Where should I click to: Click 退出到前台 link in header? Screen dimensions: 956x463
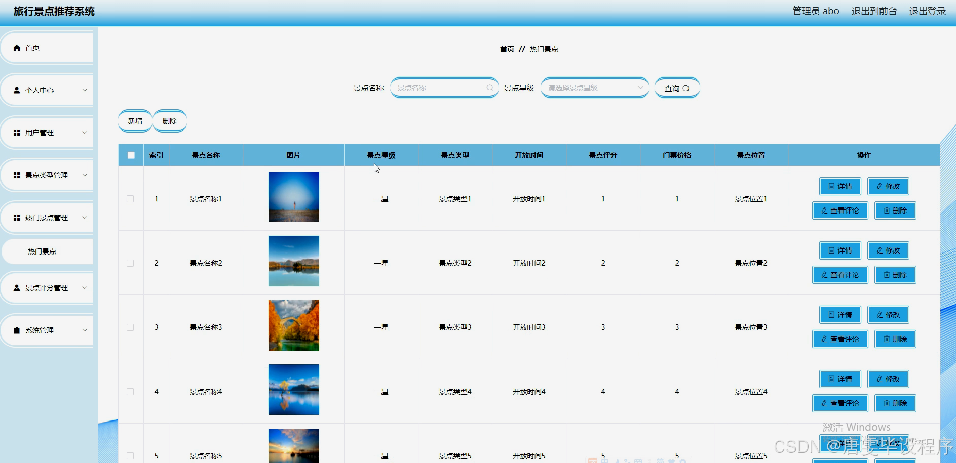pyautogui.click(x=874, y=11)
